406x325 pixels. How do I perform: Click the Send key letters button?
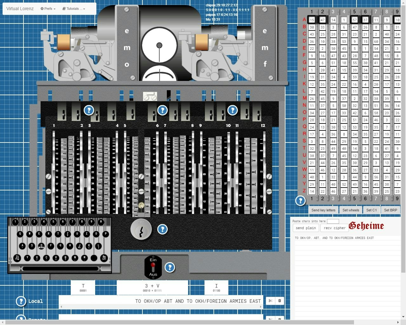tap(323, 210)
